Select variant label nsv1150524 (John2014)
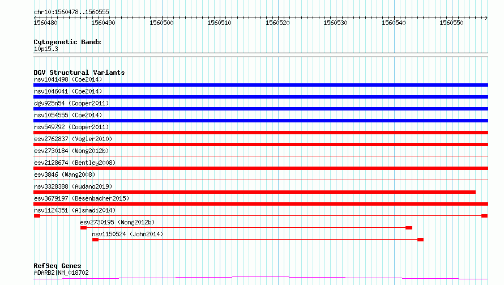The height and width of the screenshot is (285, 504). (127, 234)
